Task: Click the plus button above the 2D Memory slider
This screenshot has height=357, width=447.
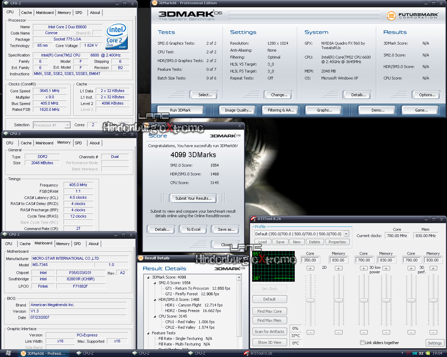Action: pyautogui.click(x=338, y=268)
